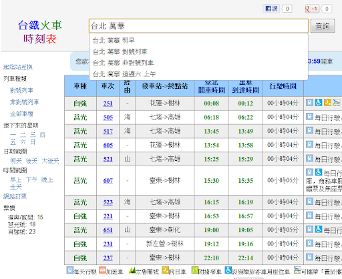Image resolution: width=342 pixels, height=279 pixels.
Task: Select 早上 time range
Action: tap(16, 180)
